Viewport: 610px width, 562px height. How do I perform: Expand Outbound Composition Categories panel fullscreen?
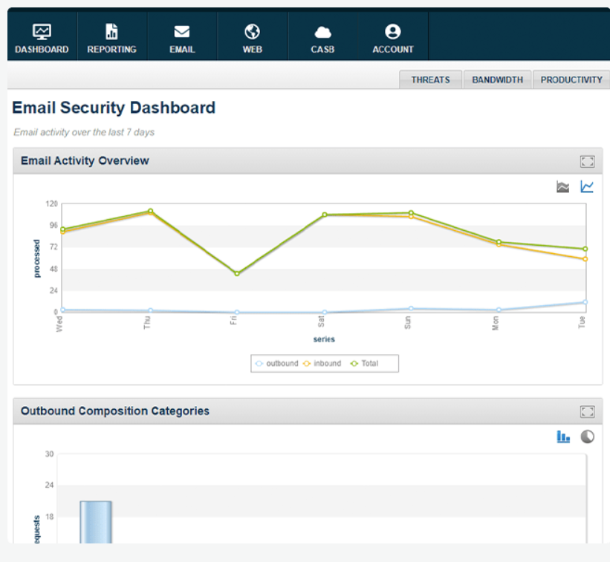point(587,411)
